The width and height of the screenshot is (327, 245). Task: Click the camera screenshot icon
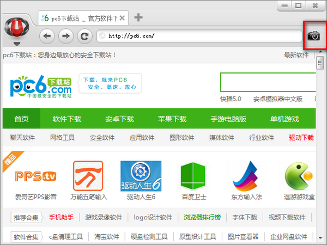click(314, 35)
